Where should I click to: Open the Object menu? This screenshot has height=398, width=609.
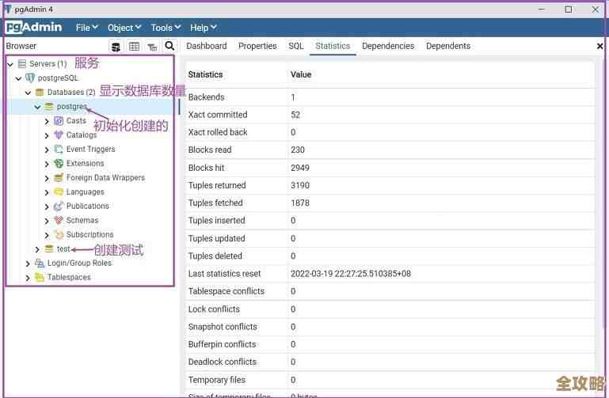tap(124, 28)
